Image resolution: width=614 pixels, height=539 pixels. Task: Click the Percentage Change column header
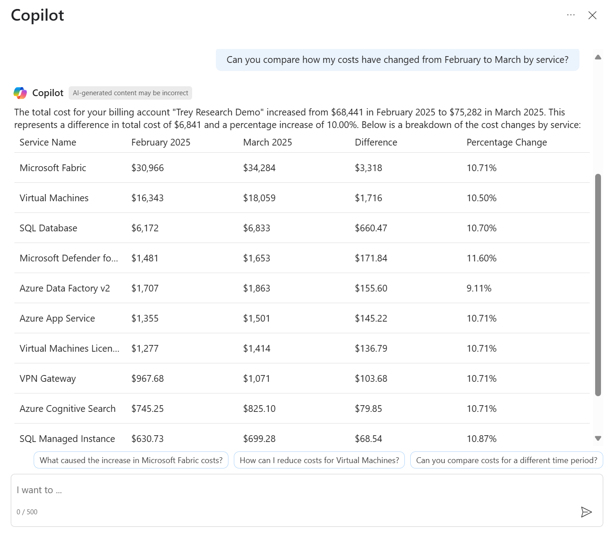506,142
